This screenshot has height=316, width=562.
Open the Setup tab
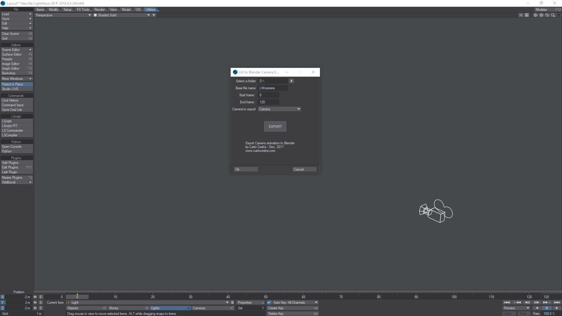pos(67,9)
